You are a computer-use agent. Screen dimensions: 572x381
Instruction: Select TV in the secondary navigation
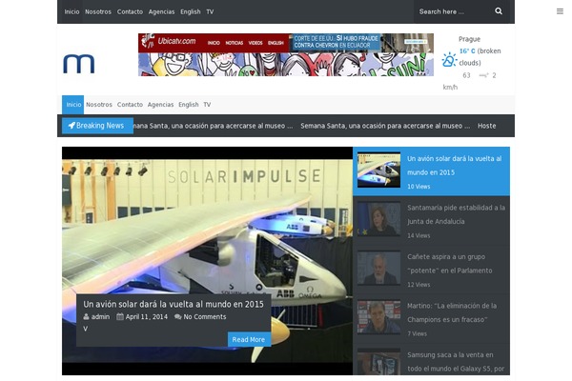[x=207, y=105]
